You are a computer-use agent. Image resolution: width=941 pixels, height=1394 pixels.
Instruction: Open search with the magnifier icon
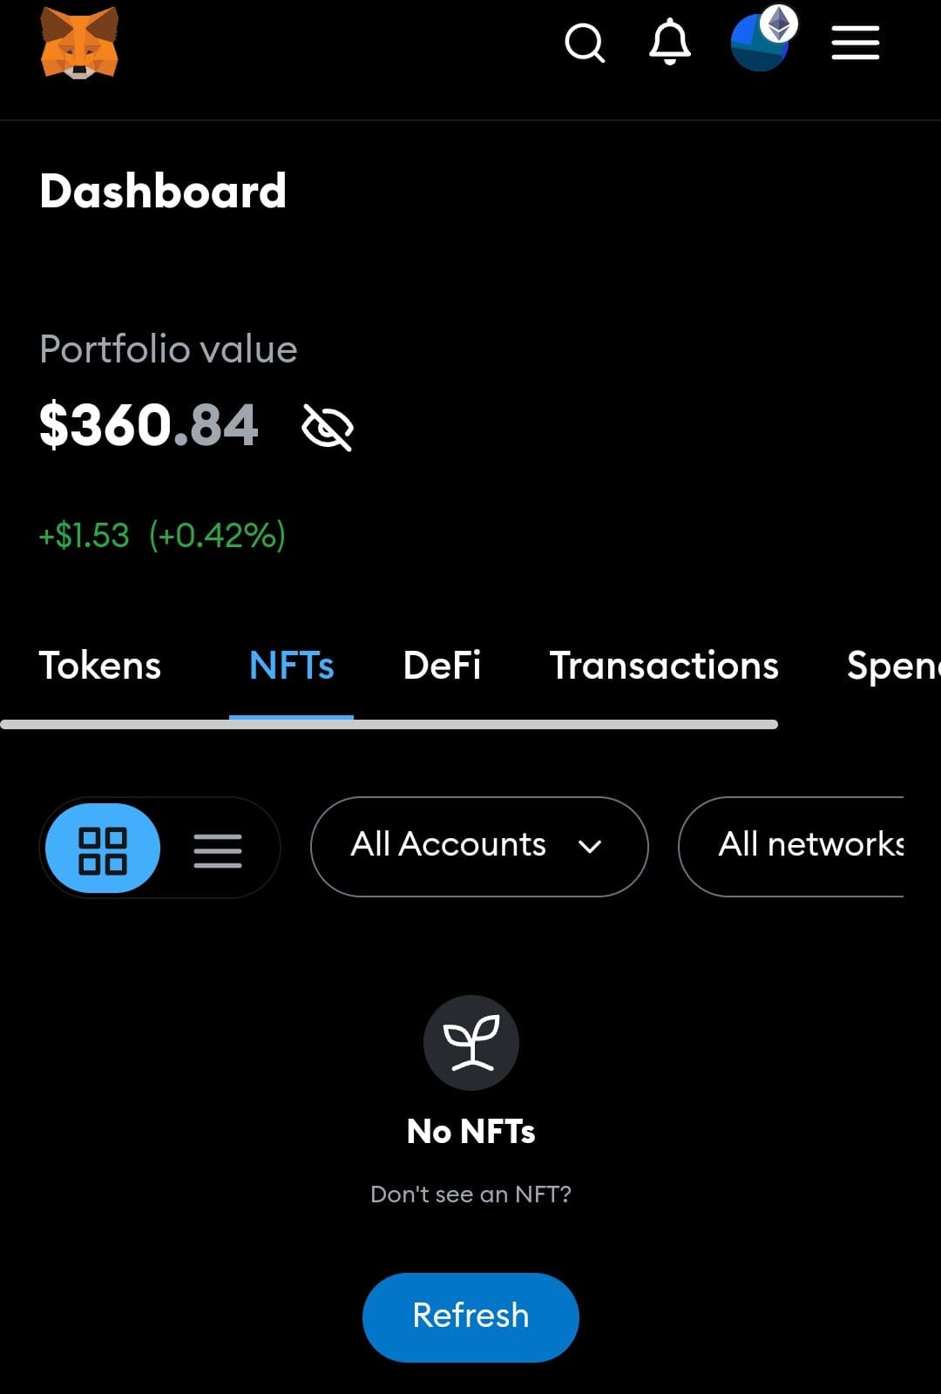pyautogui.click(x=584, y=43)
